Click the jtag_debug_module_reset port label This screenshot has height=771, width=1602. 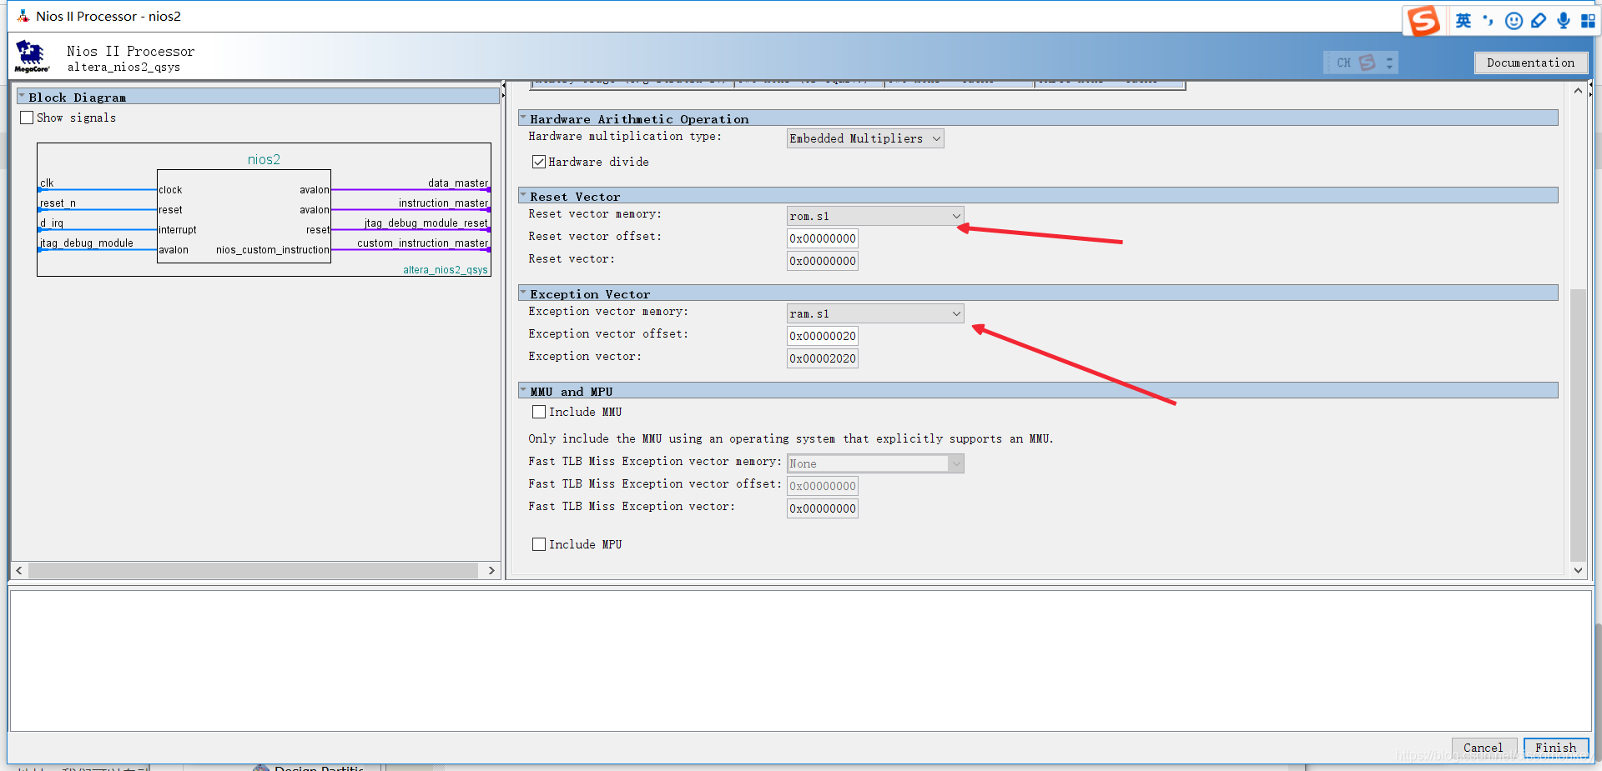pos(426,223)
